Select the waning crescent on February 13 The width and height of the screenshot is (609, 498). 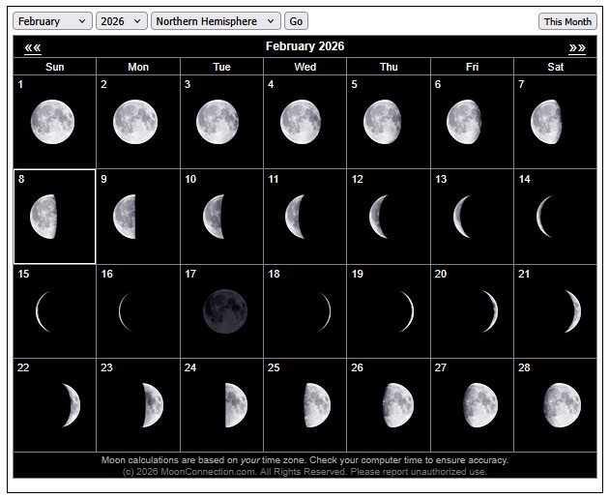pos(462,217)
